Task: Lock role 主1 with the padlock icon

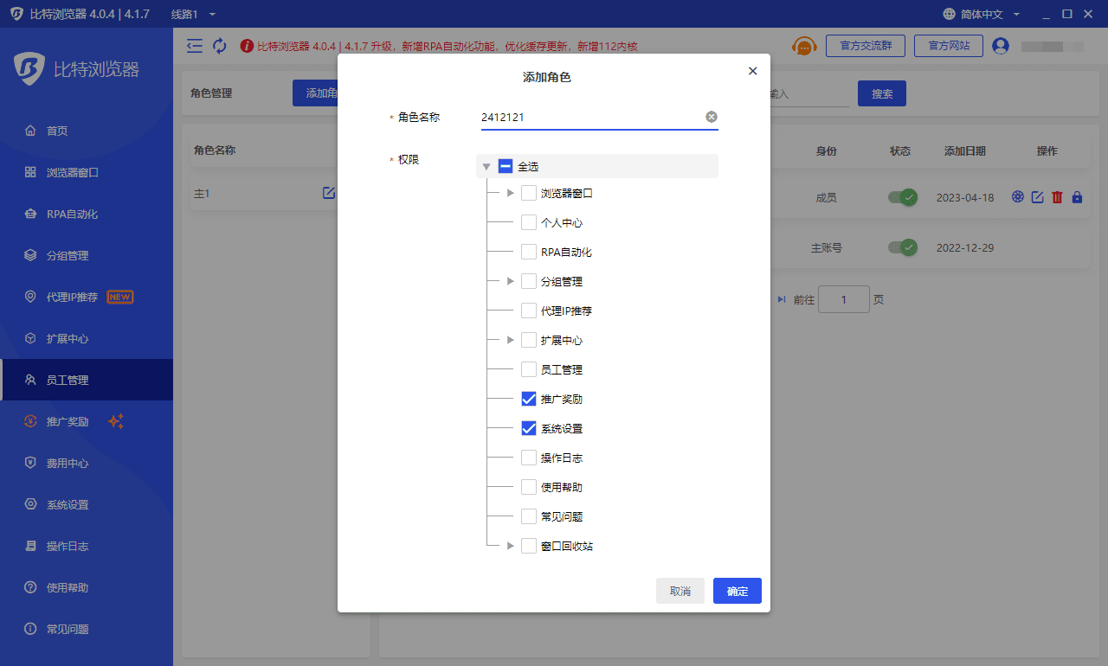Action: tap(1077, 197)
